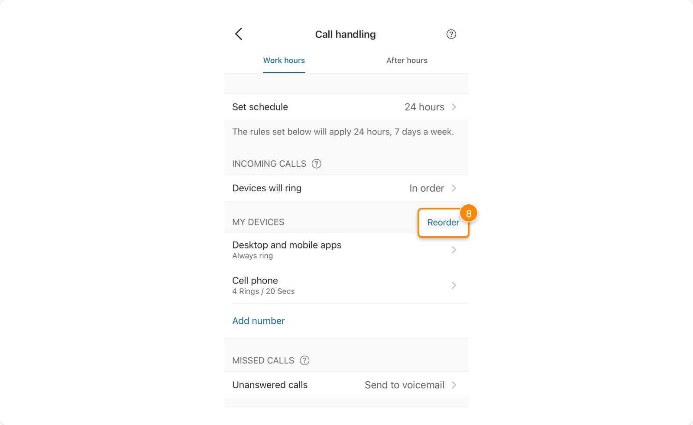The image size is (693, 425).
Task: Click the Always ring entry under Desktop apps
Action: (253, 255)
